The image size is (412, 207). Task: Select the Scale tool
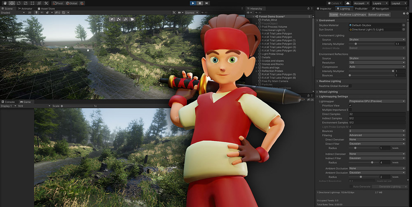point(26,3)
